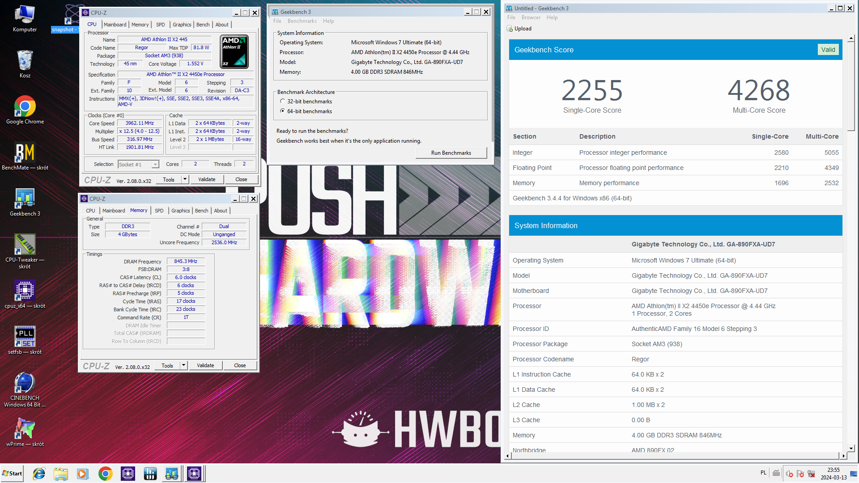Open the BenchMate desktop shortcut
Screen dimensions: 859x483
(25, 156)
